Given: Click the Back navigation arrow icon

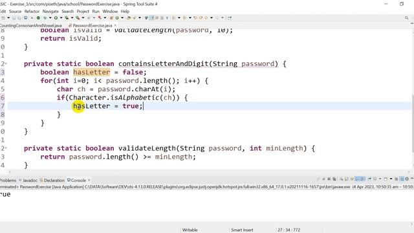Looking at the screenshot, I should tap(206, 18).
